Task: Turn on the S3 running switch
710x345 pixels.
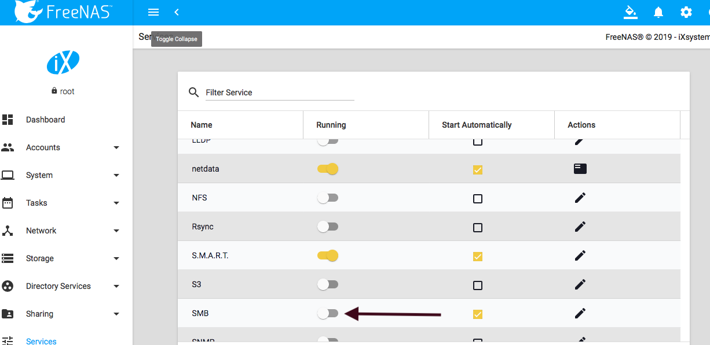Action: [x=328, y=284]
